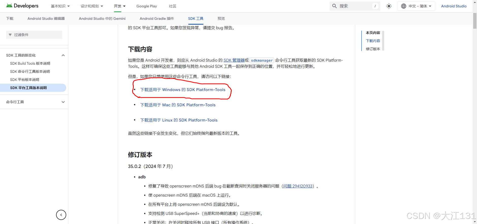This screenshot has height=224, width=477.
Task: Open the Google Play menu item
Action: [147, 6]
